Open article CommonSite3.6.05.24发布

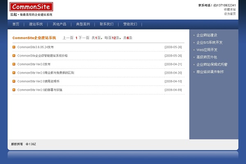[35, 47]
